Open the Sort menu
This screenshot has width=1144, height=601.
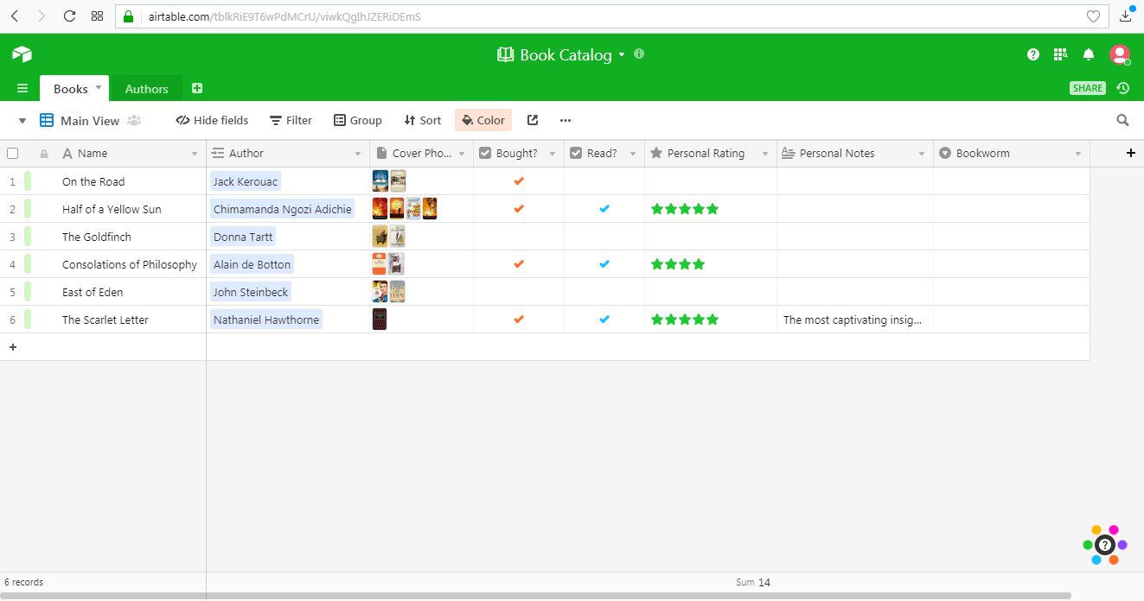click(x=422, y=121)
